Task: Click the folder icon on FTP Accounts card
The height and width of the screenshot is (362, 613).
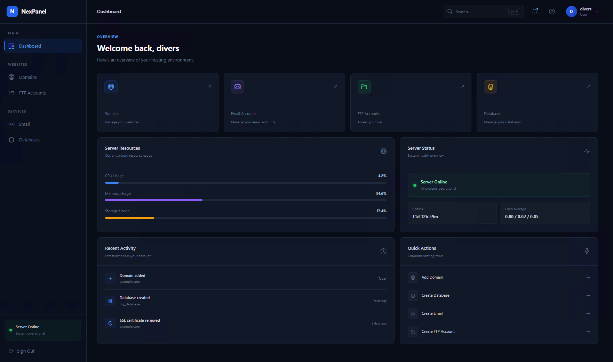Action: (364, 87)
